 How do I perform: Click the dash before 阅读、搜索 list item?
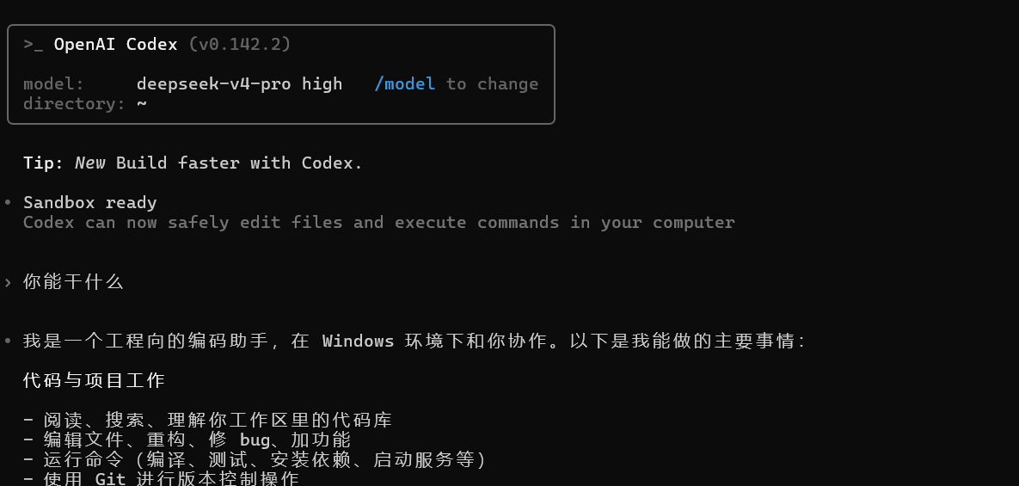pyautogui.click(x=28, y=421)
